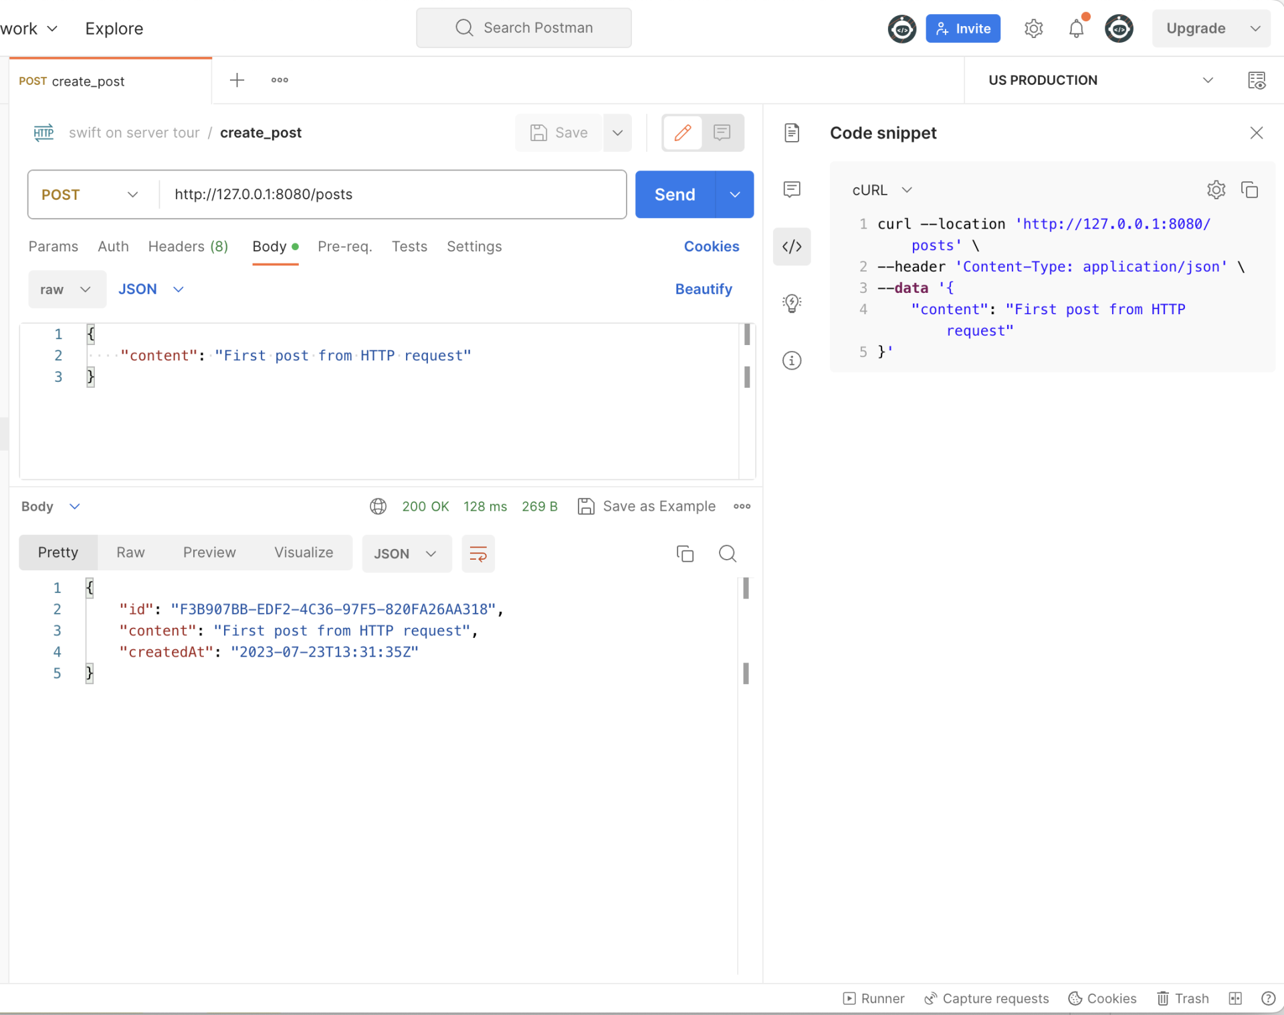
Task: Copy the cURL snippet to clipboard
Action: click(x=1249, y=190)
